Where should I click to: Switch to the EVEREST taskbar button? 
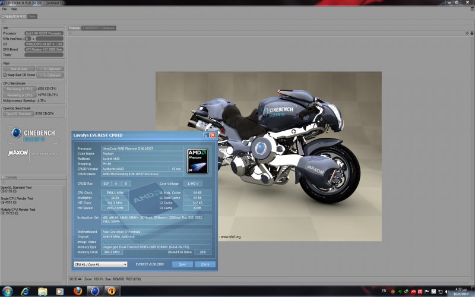click(x=112, y=291)
